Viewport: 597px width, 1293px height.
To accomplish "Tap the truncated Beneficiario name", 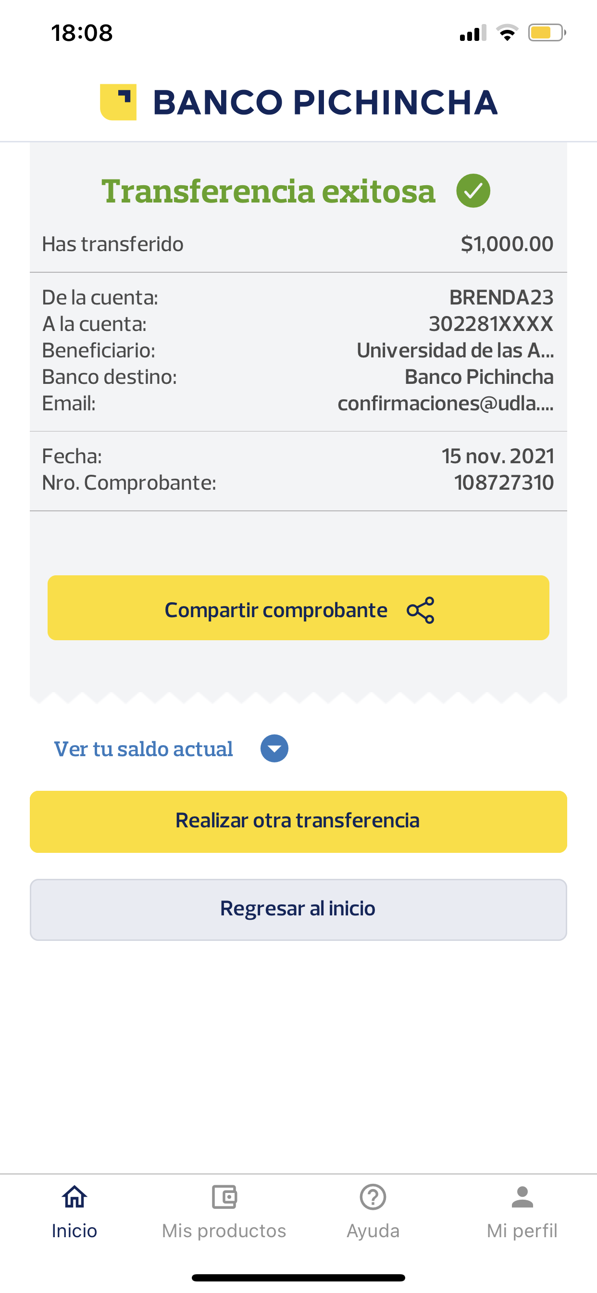I will click(x=455, y=350).
